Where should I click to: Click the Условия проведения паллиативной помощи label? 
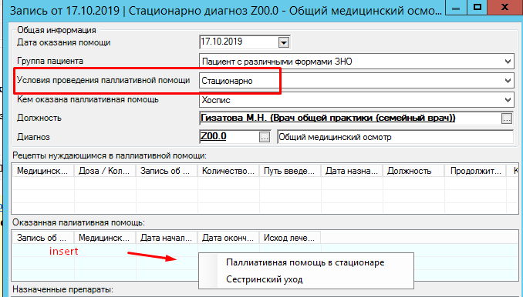[103, 80]
